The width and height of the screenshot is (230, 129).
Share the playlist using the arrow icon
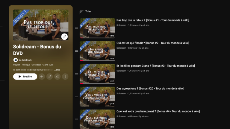point(57,76)
